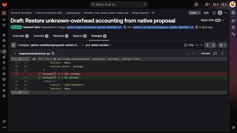The image size is (237, 133).
Task: Open the Merge requests breadcrumb link
Action: (140, 13)
